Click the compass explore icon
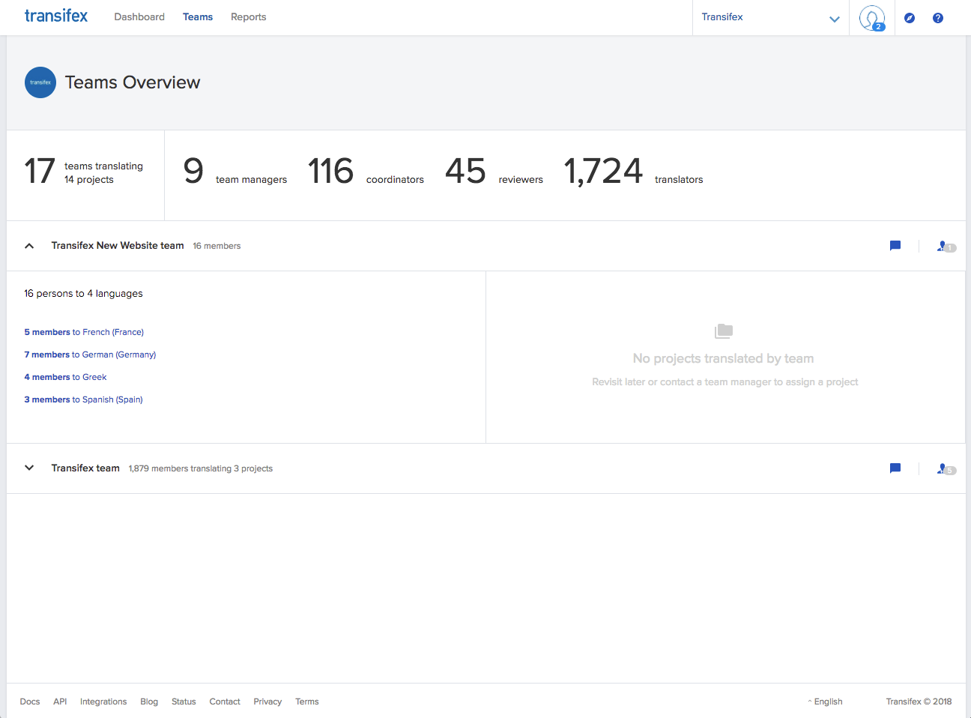Viewport: 971px width, 718px height. tap(910, 18)
